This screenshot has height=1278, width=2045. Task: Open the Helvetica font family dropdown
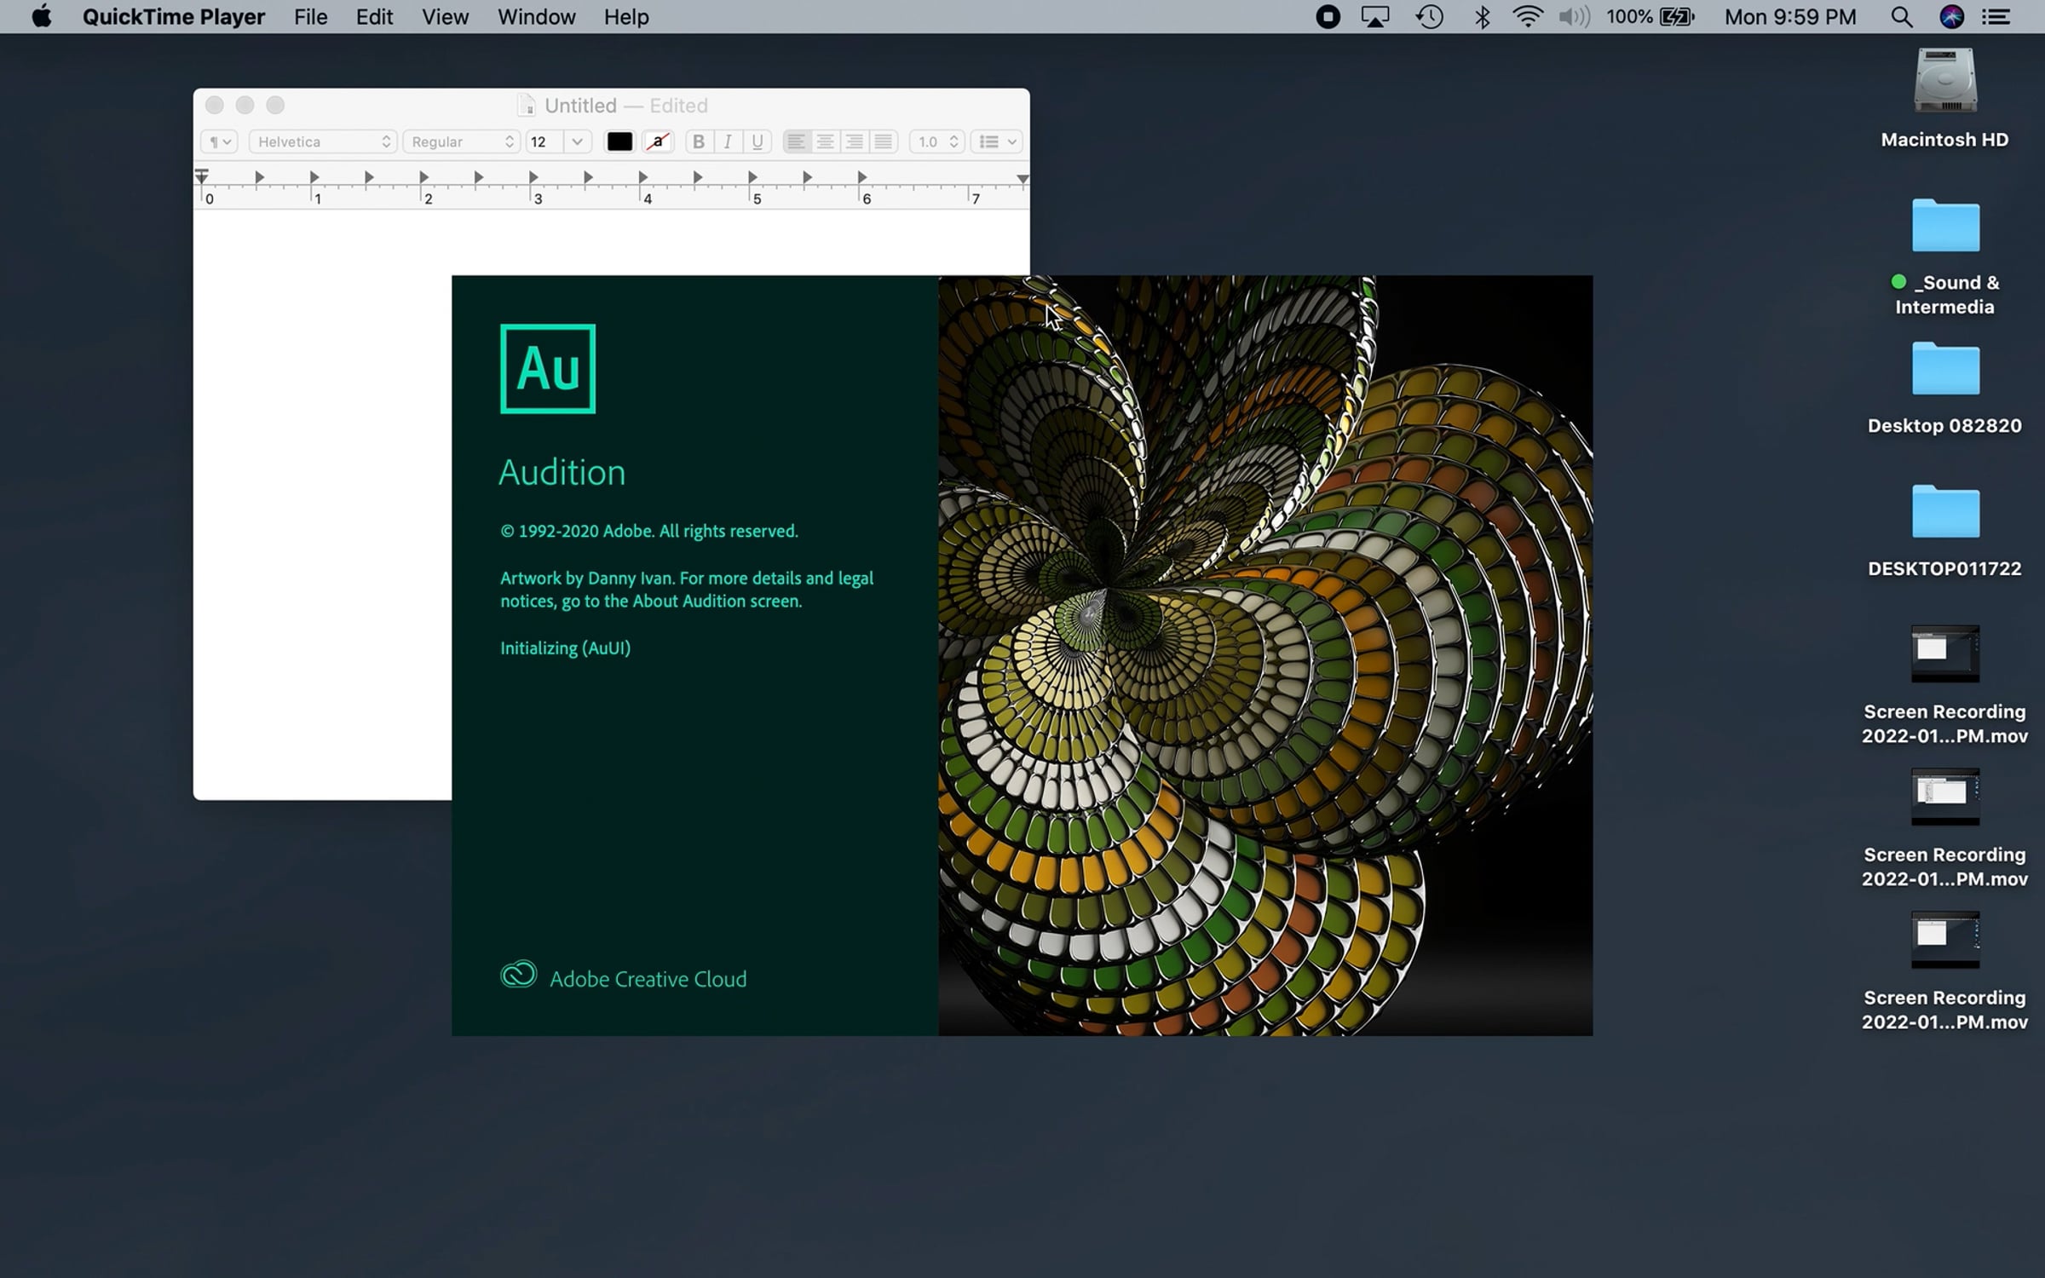coord(323,141)
